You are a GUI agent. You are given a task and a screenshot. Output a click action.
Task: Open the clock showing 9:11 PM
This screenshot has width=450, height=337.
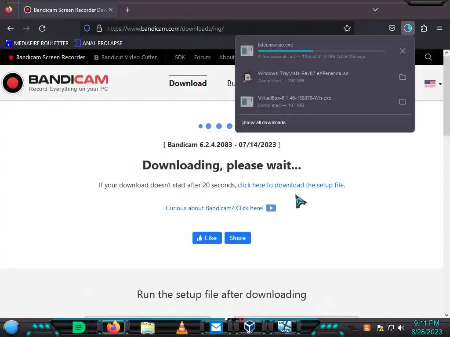(426, 327)
